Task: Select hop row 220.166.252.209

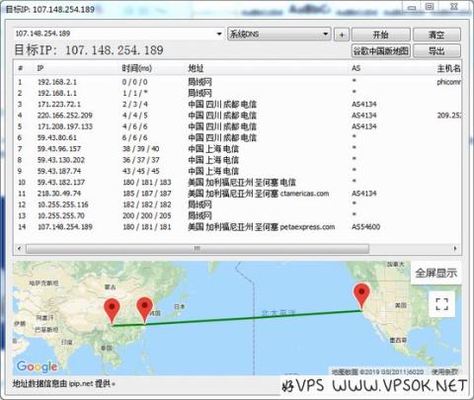Action: click(237, 116)
